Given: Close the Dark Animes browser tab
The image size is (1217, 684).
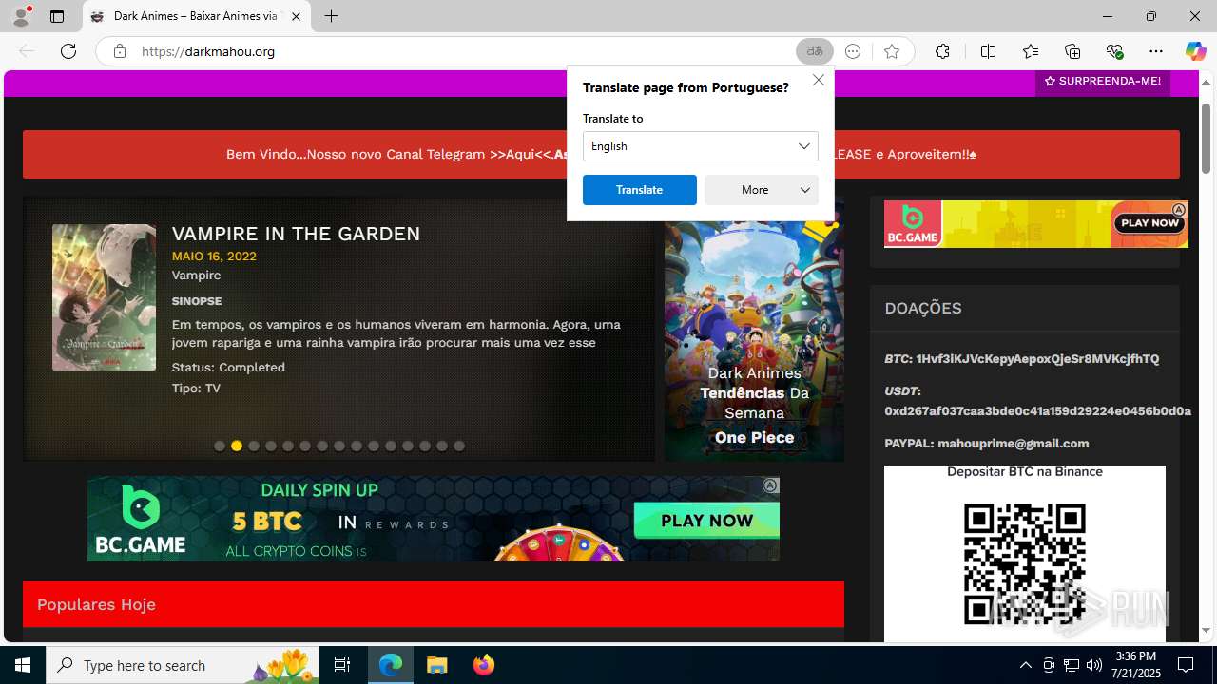Looking at the screenshot, I should [296, 16].
